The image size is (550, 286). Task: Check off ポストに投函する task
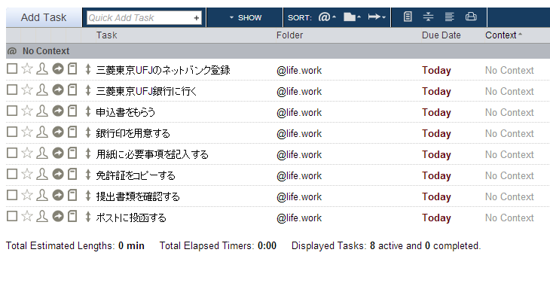(x=12, y=216)
